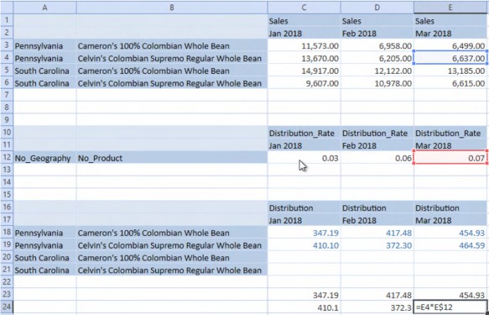489x315 pixels.
Task: Click cell with Jan sales value 11,573.00
Action: pyautogui.click(x=304, y=45)
